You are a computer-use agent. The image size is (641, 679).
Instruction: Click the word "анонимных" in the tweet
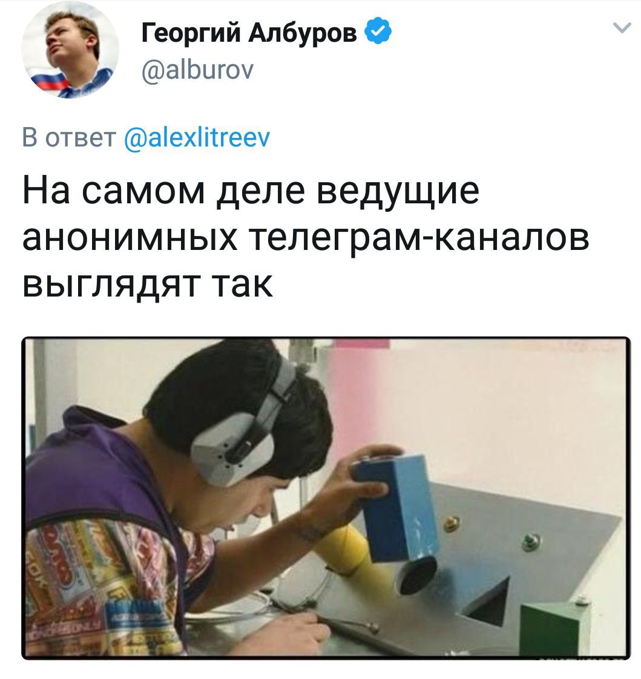(130, 238)
